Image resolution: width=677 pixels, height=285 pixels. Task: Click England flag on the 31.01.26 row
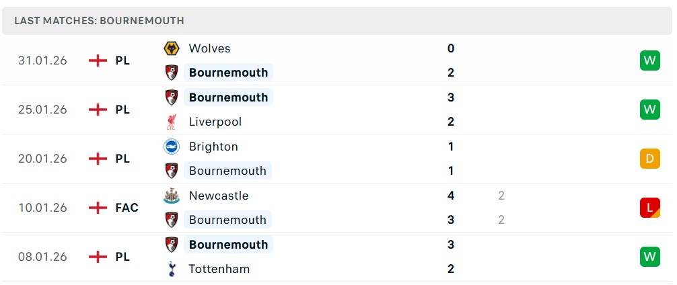coord(98,60)
